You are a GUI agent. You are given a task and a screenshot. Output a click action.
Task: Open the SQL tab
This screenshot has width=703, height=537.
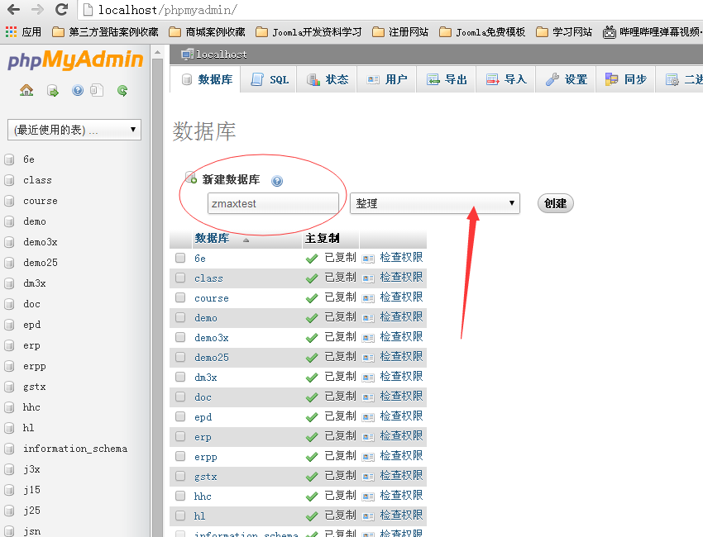[269, 79]
